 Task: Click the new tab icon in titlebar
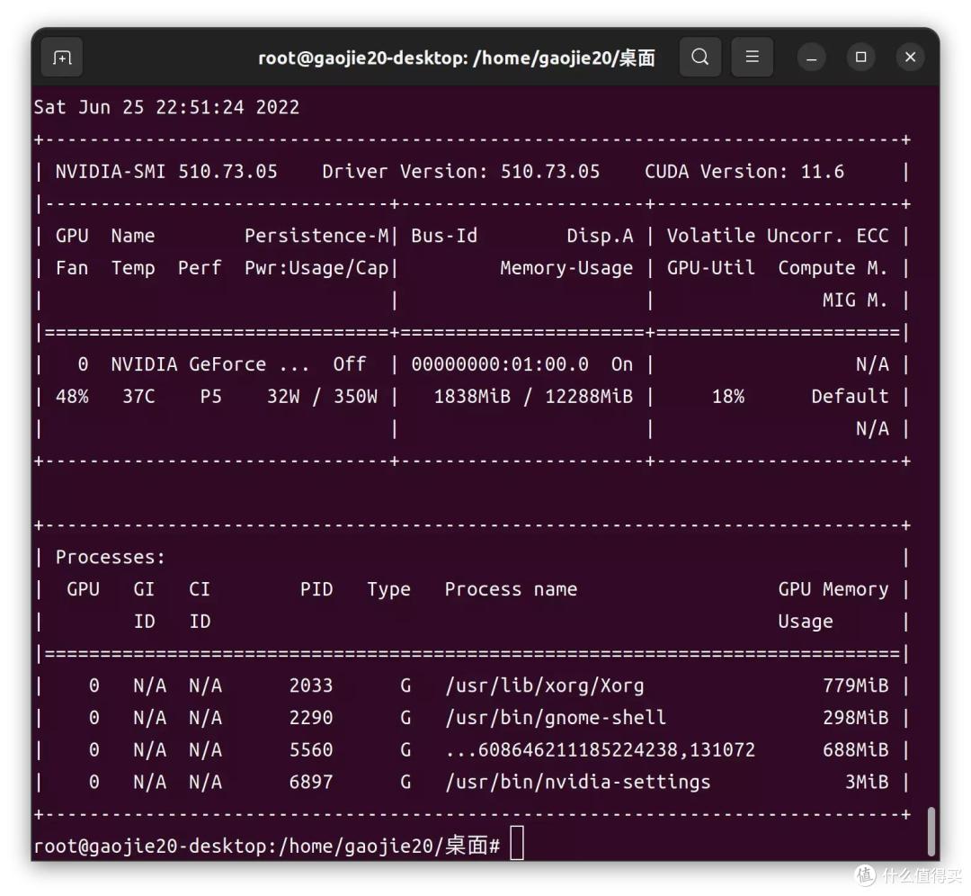tap(62, 58)
